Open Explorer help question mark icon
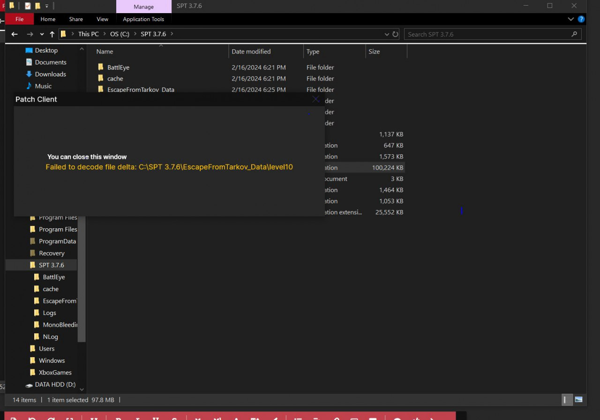The height and width of the screenshot is (420, 600). (581, 19)
